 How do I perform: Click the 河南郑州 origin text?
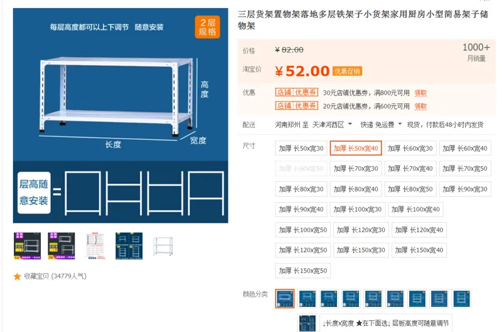pyautogui.click(x=287, y=124)
